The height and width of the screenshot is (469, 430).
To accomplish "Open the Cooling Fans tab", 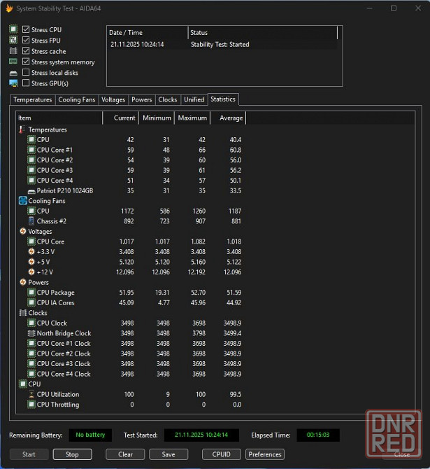I will click(x=76, y=100).
